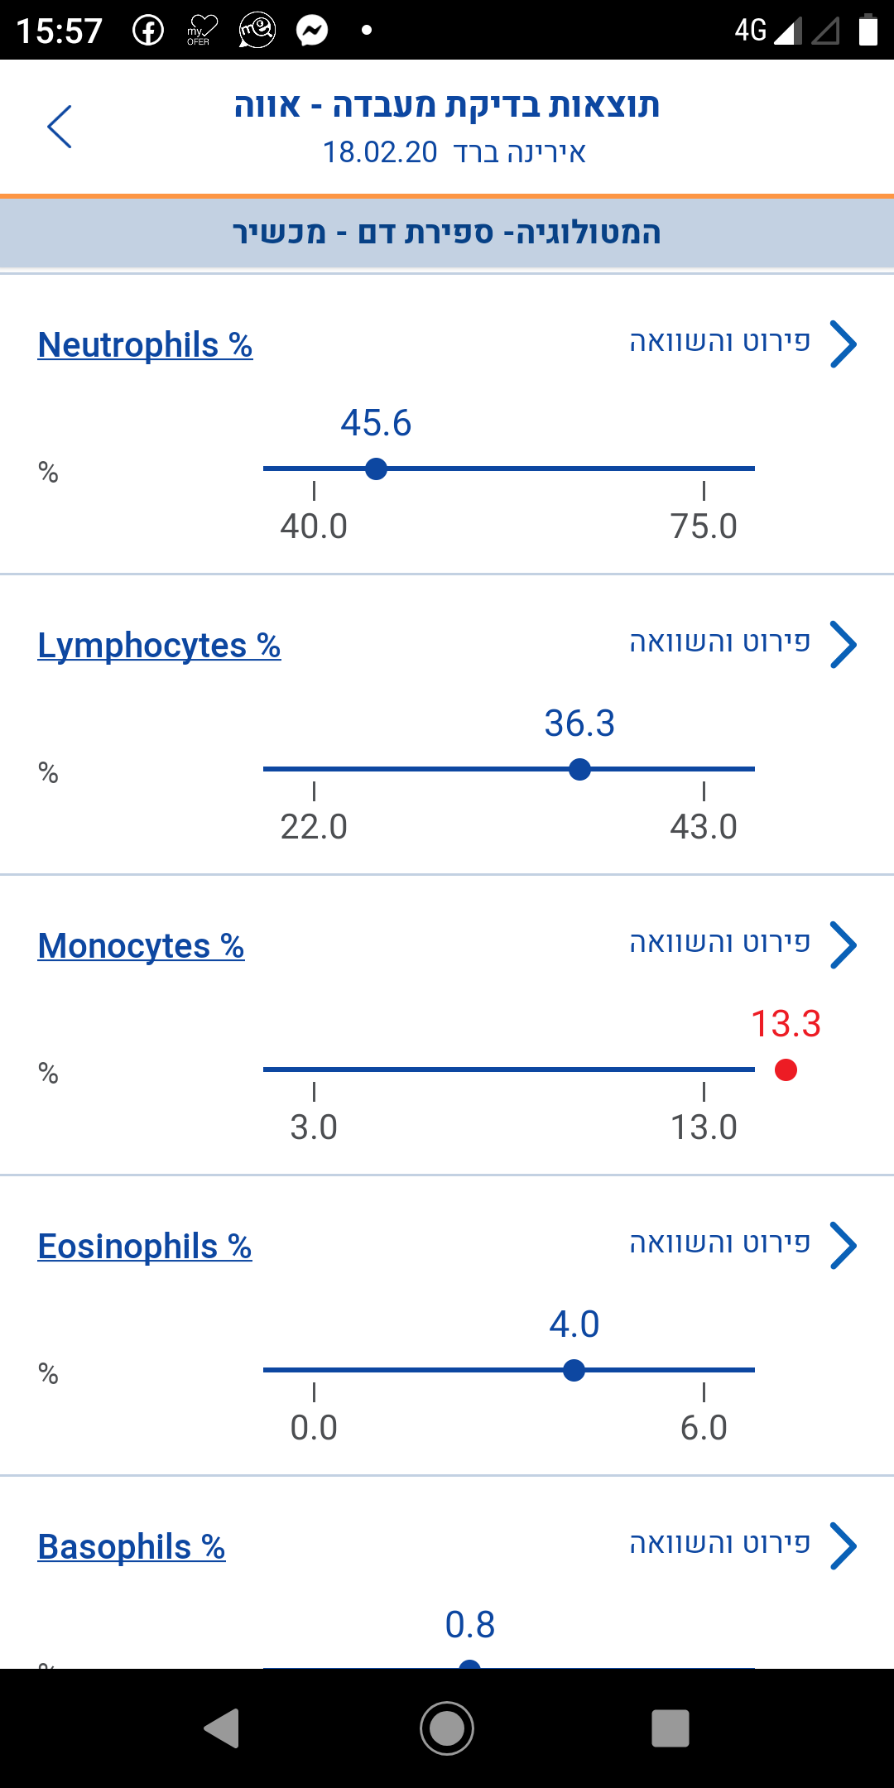Image resolution: width=894 pixels, height=1788 pixels.
Task: Tap Facebook notification icon in status bar
Action: coord(148,31)
